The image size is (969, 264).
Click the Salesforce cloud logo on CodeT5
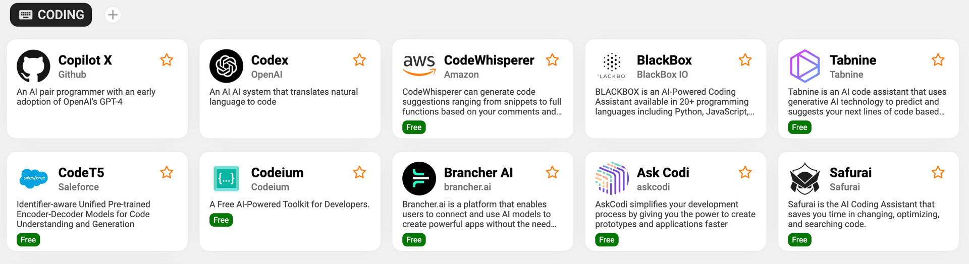33,178
